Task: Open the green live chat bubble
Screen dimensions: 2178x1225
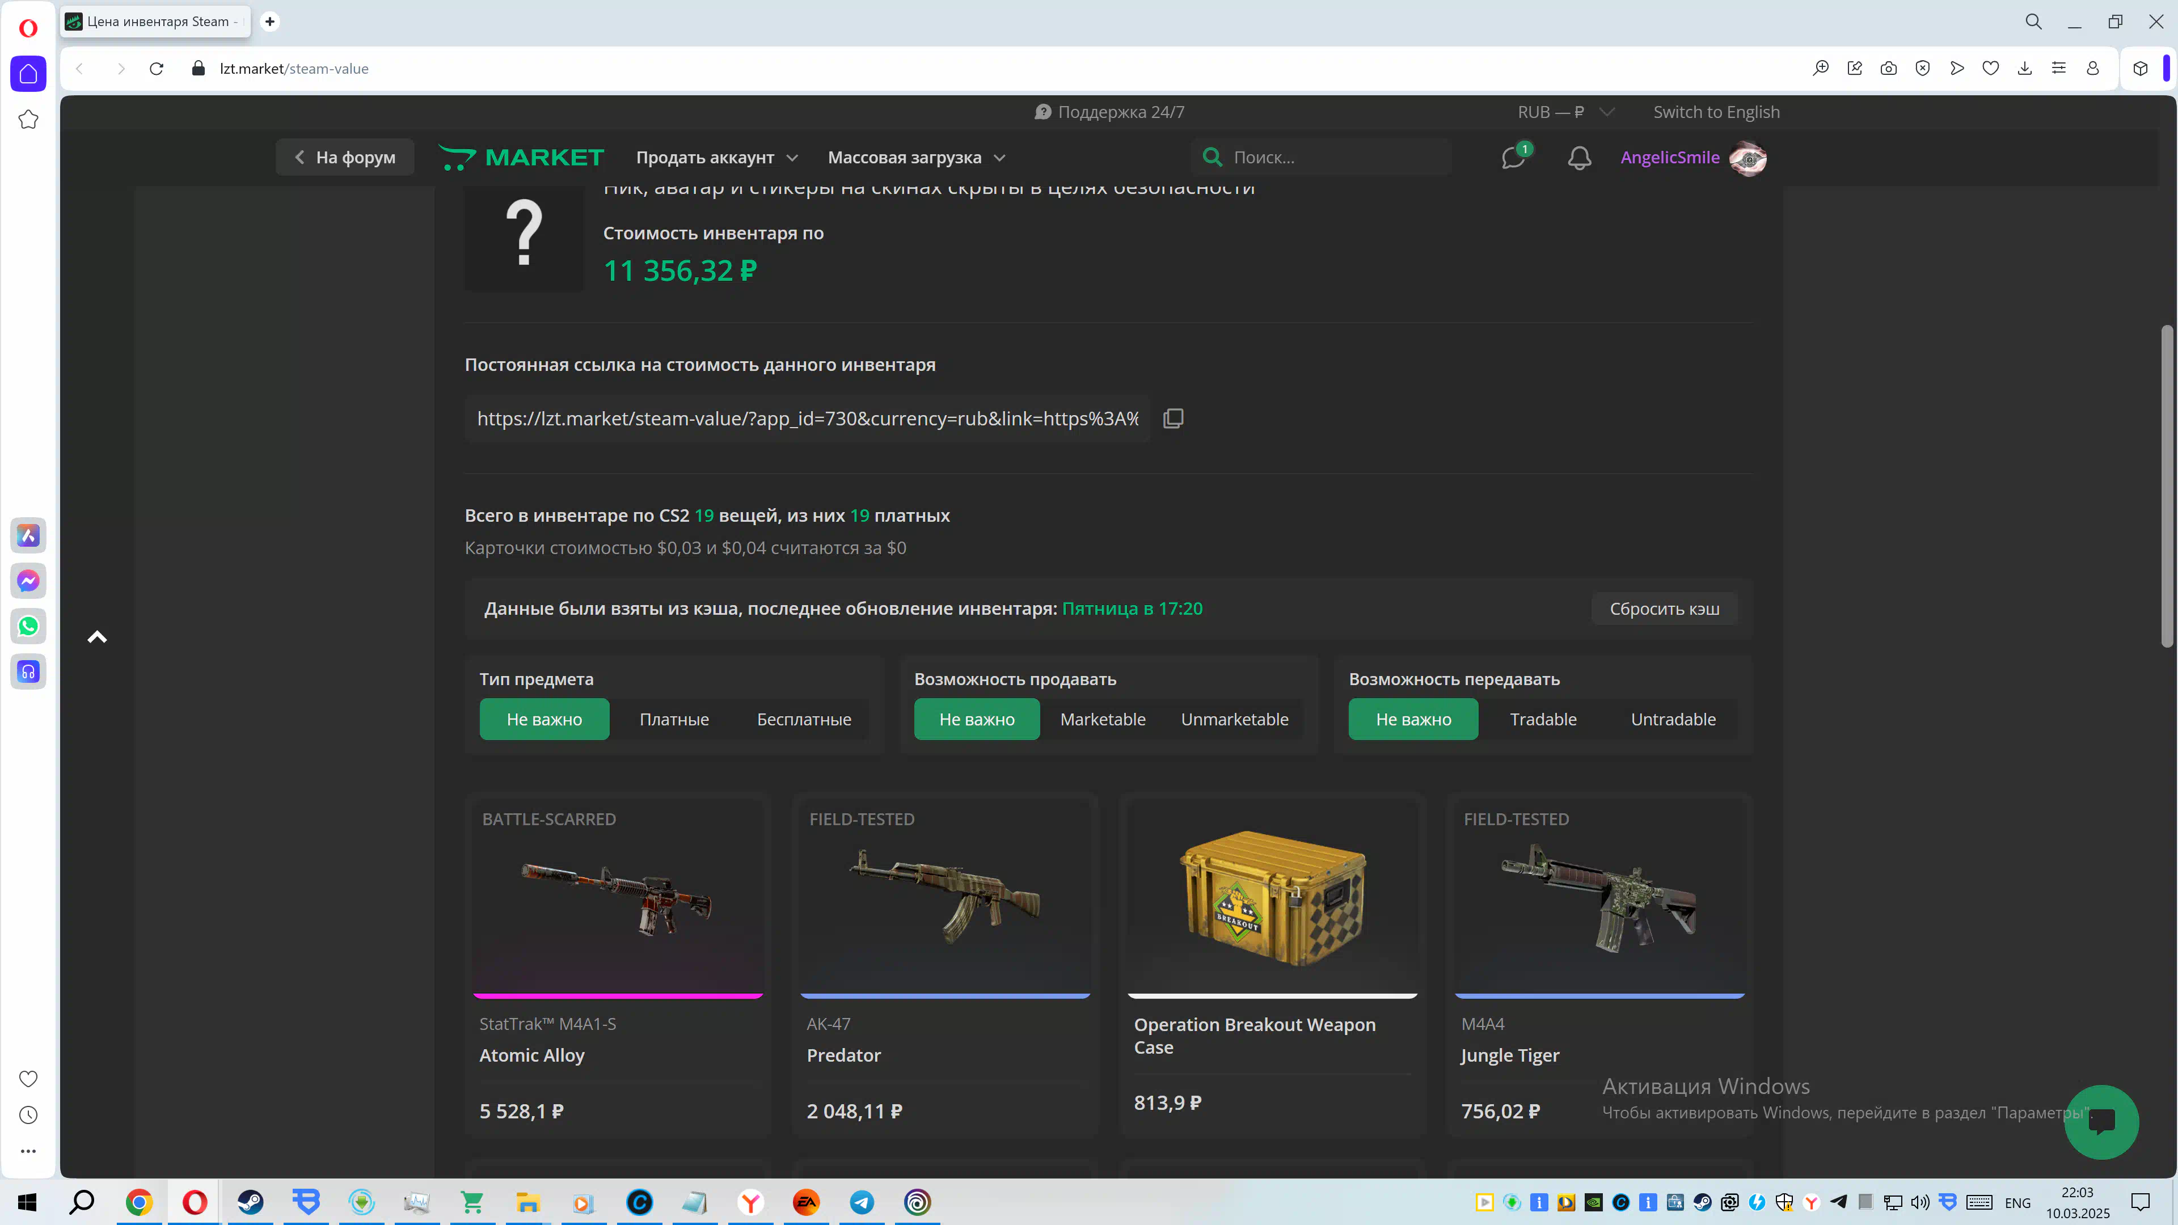Action: (x=2101, y=1122)
